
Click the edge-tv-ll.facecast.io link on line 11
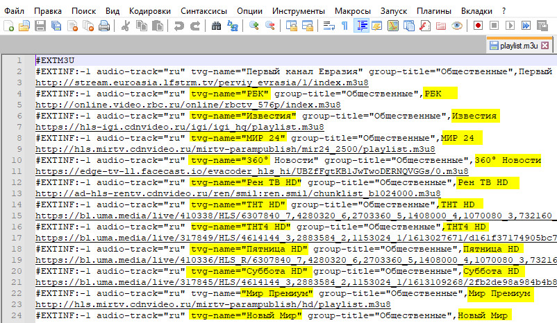point(252,171)
